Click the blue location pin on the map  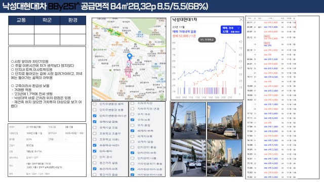pyautogui.click(x=130, y=56)
